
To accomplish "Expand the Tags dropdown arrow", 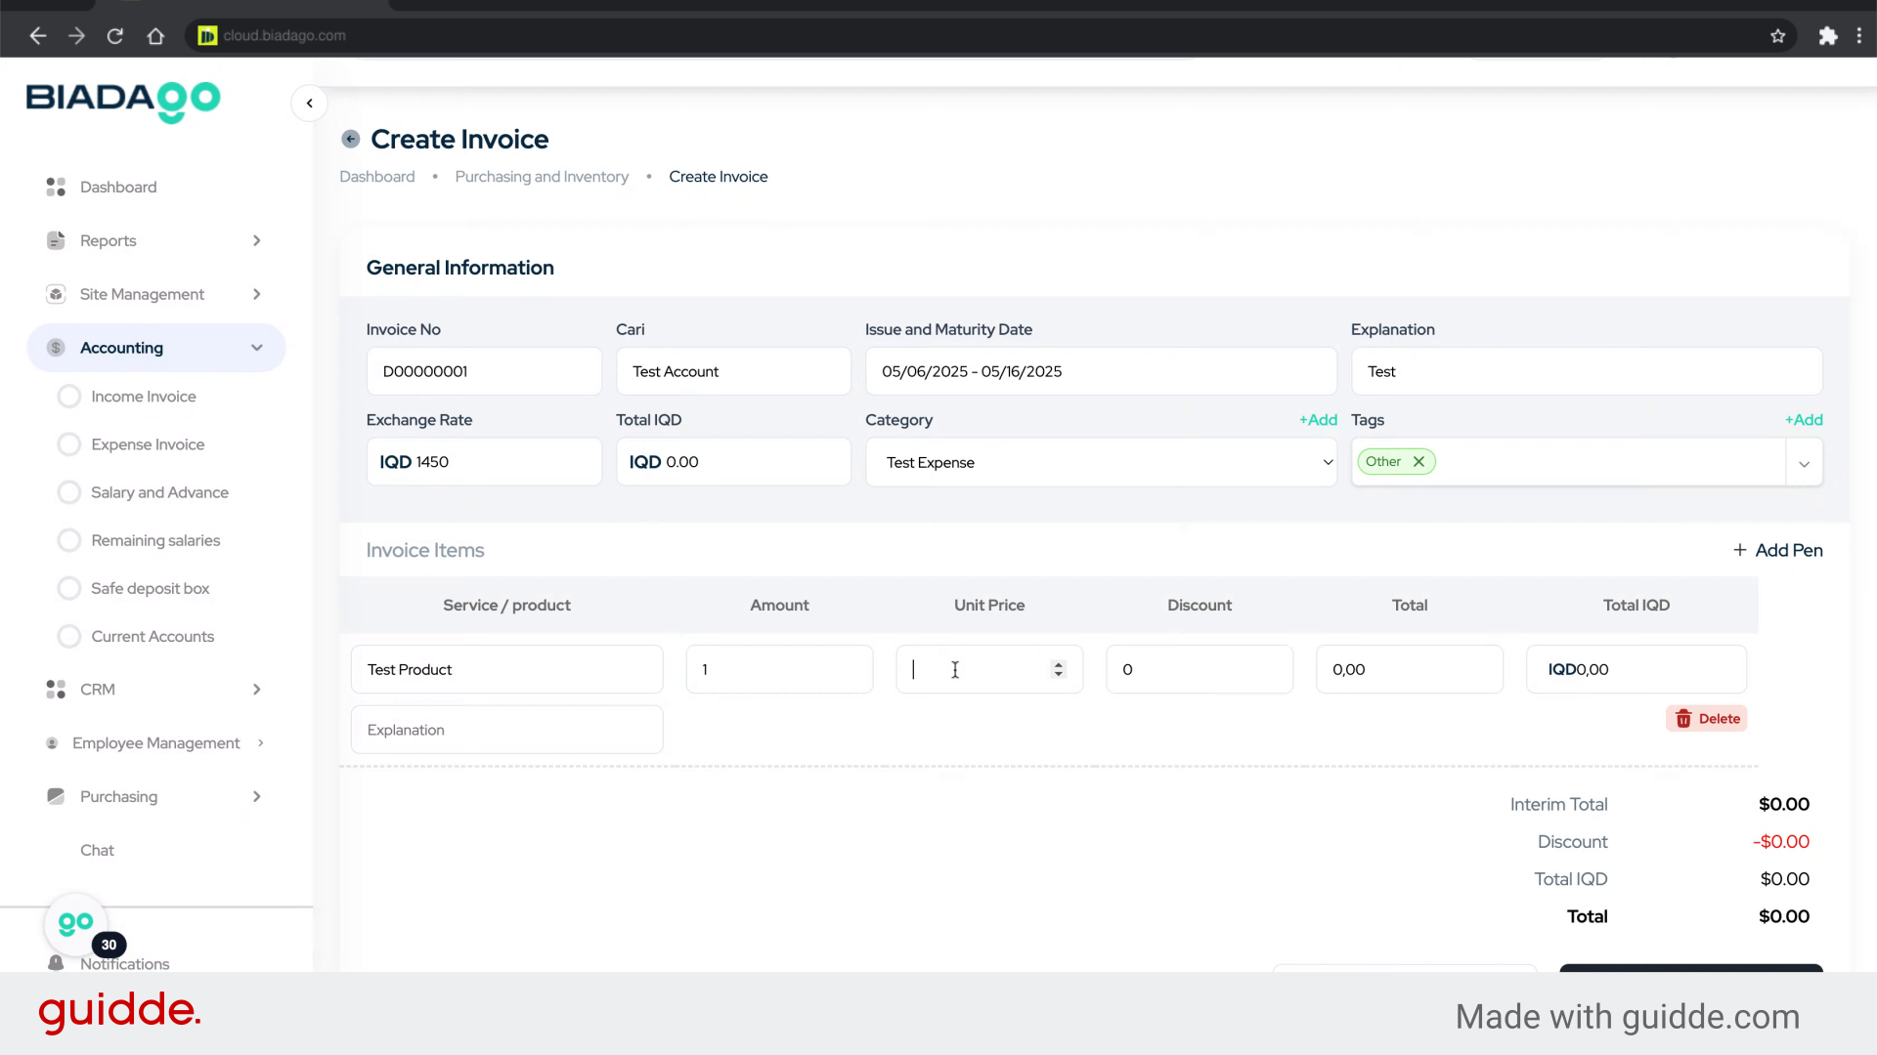I will (x=1804, y=463).
